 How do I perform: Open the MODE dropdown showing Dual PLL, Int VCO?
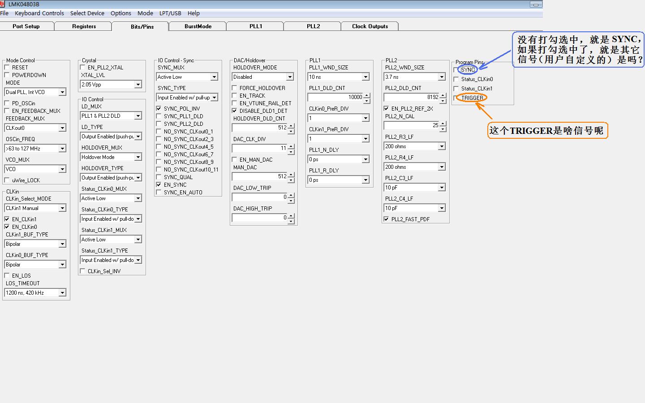pyautogui.click(x=35, y=92)
